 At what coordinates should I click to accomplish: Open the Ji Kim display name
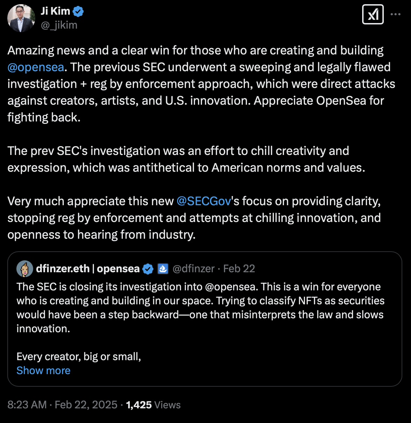coord(55,11)
